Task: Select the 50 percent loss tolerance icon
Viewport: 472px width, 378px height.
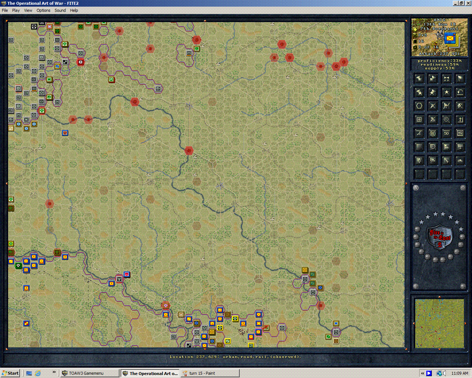Action: [x=446, y=133]
